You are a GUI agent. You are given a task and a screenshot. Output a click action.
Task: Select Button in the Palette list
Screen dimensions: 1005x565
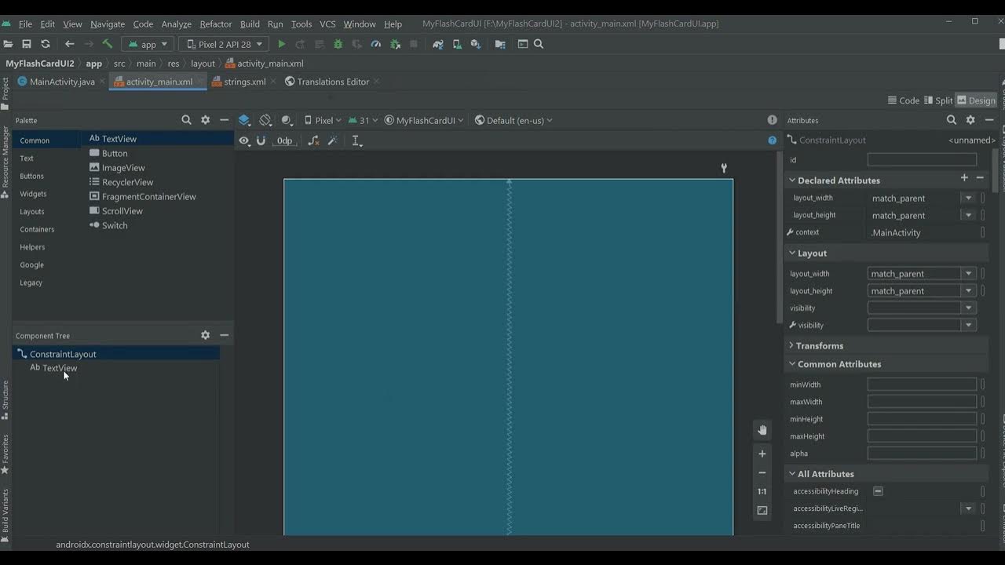pos(115,153)
